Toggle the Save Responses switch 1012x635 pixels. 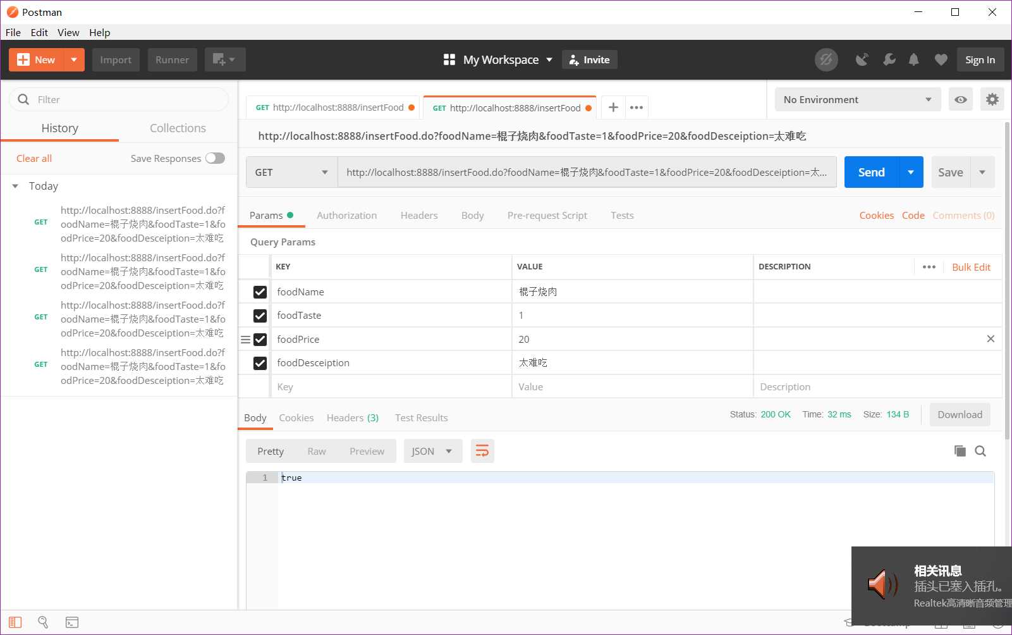point(215,158)
